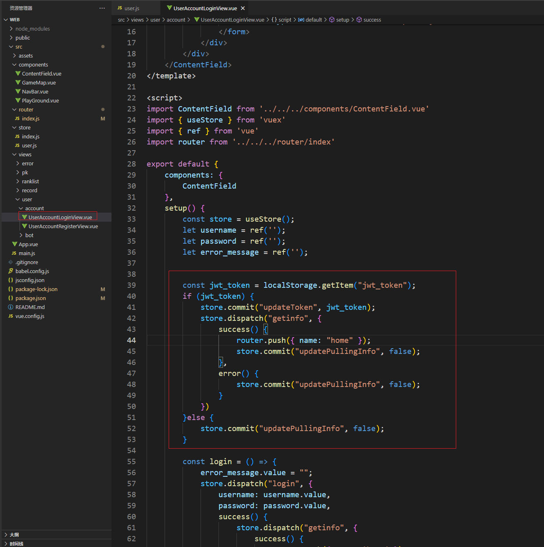Collapse the src folder
This screenshot has height=547, width=544.
coord(56,47)
